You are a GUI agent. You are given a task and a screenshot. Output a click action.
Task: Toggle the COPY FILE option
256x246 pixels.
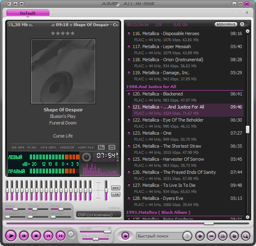[86, 148]
